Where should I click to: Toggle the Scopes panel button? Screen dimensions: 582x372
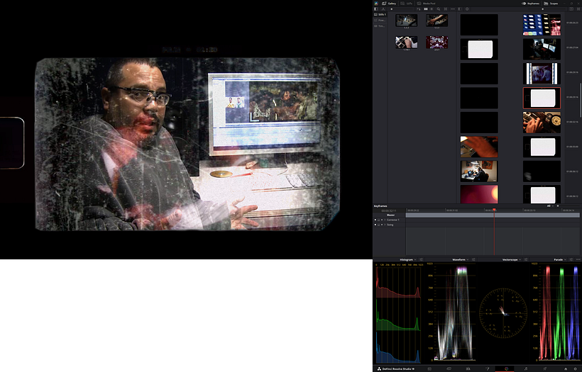coord(551,4)
